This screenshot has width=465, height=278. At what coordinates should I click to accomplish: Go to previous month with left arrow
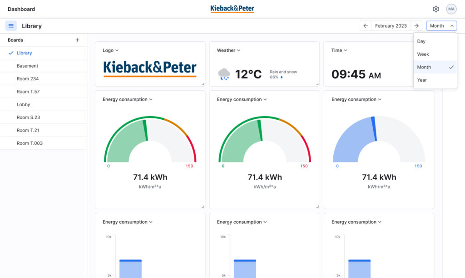tap(366, 26)
